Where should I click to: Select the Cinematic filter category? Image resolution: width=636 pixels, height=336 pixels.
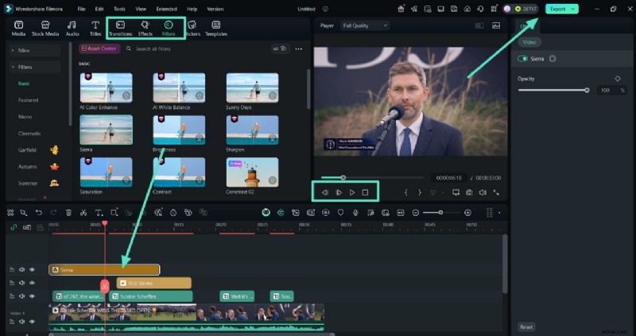pos(30,133)
